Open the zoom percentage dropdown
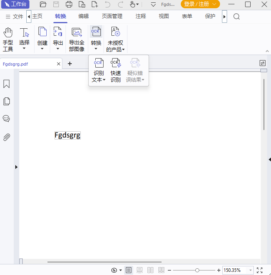The width and height of the screenshot is (271, 275). coord(251,270)
